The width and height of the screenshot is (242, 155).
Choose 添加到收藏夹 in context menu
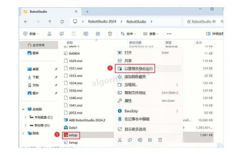pyautogui.click(x=148, y=77)
